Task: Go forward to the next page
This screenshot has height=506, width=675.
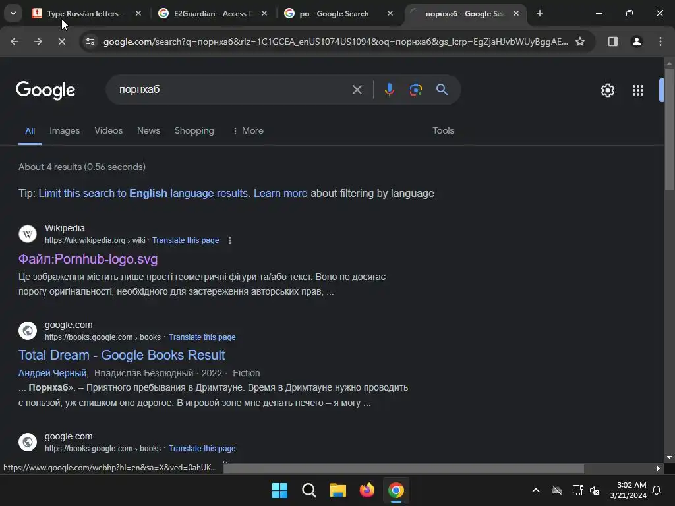Action: (38, 42)
